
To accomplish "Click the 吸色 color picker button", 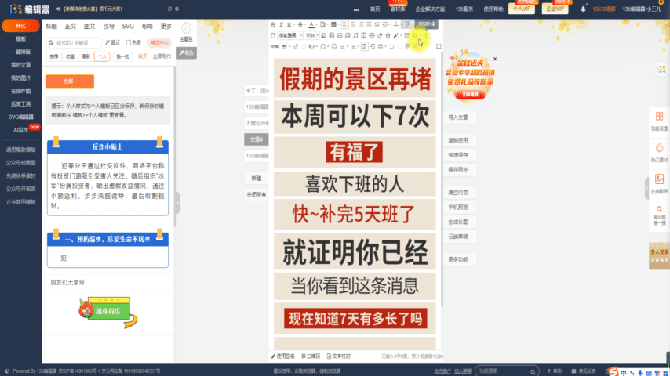I will pyautogui.click(x=186, y=53).
